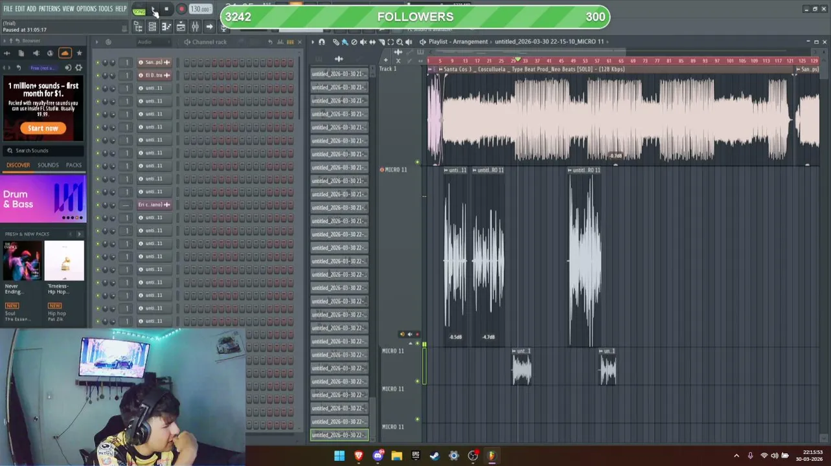Toggle mute LED on San..ps channel

click(98, 62)
